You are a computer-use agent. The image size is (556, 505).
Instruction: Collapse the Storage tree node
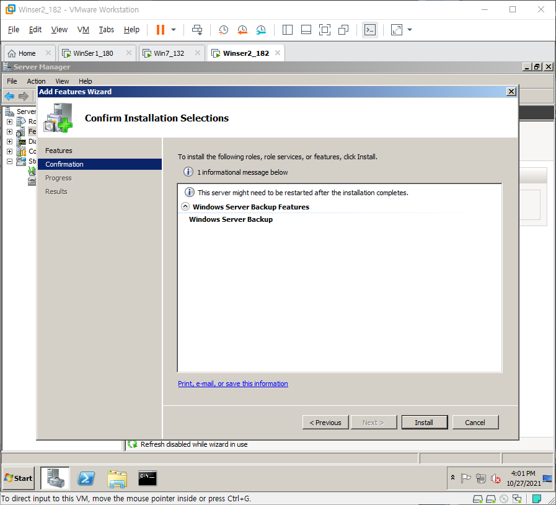click(9, 161)
